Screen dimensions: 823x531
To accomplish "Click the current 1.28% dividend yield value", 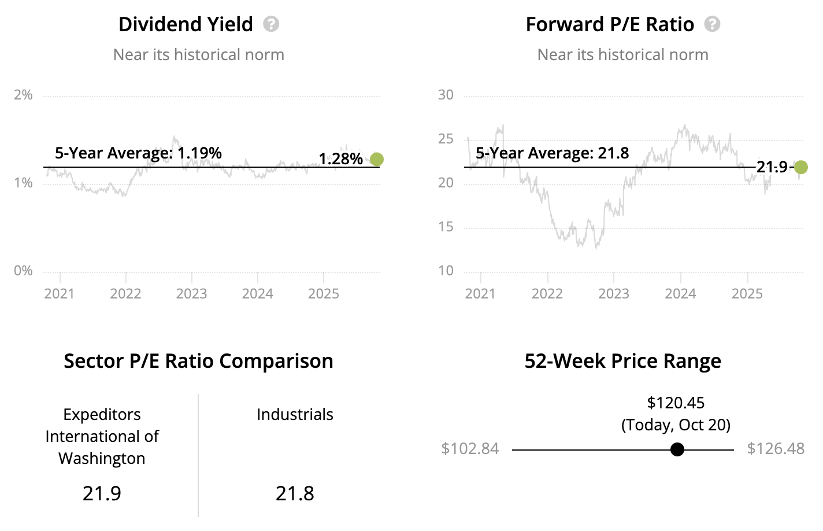I will click(x=340, y=159).
